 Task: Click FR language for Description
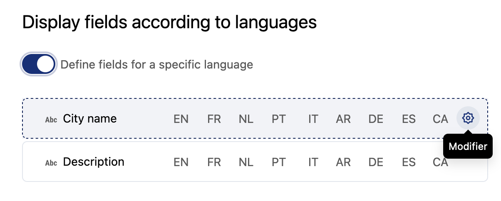214,162
